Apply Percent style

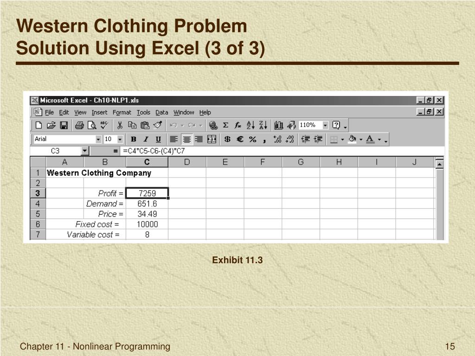pos(252,139)
